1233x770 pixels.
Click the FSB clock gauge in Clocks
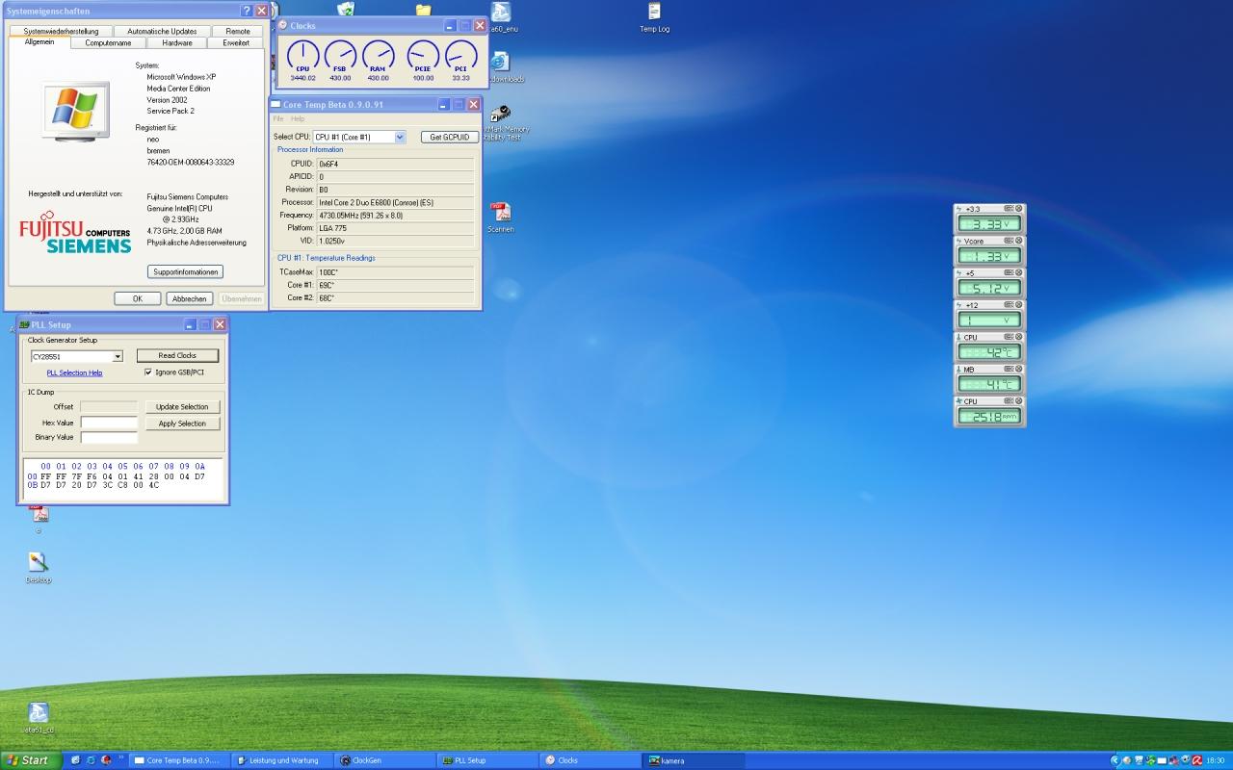[x=340, y=60]
